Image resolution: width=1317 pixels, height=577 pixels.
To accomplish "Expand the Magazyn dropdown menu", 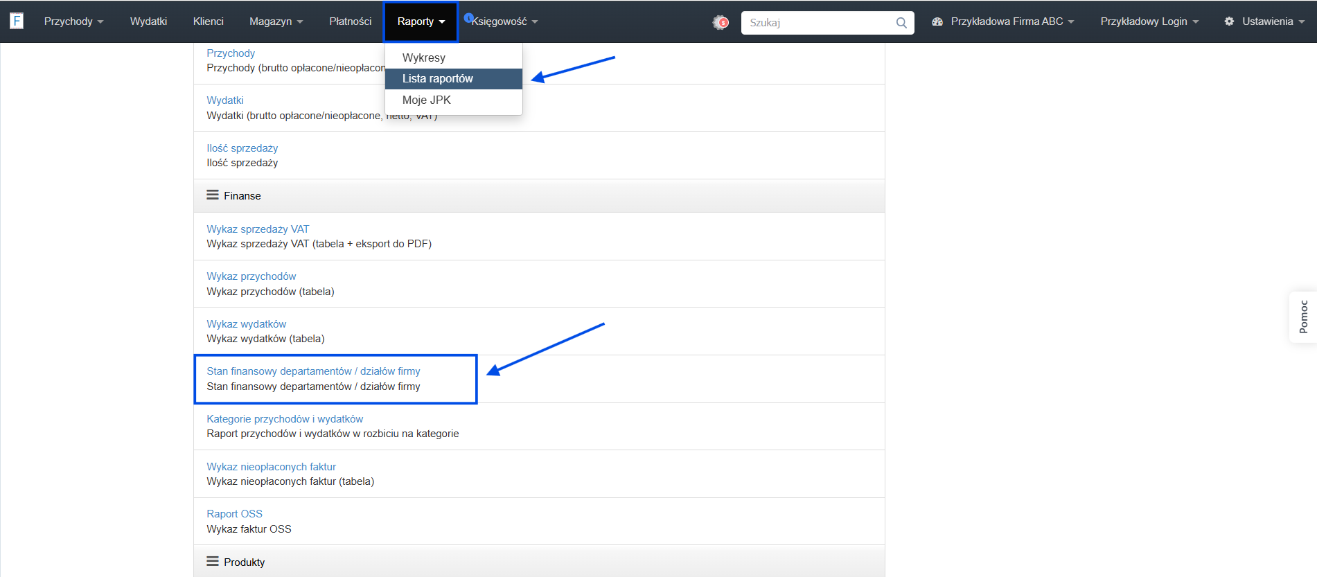I will tap(276, 21).
